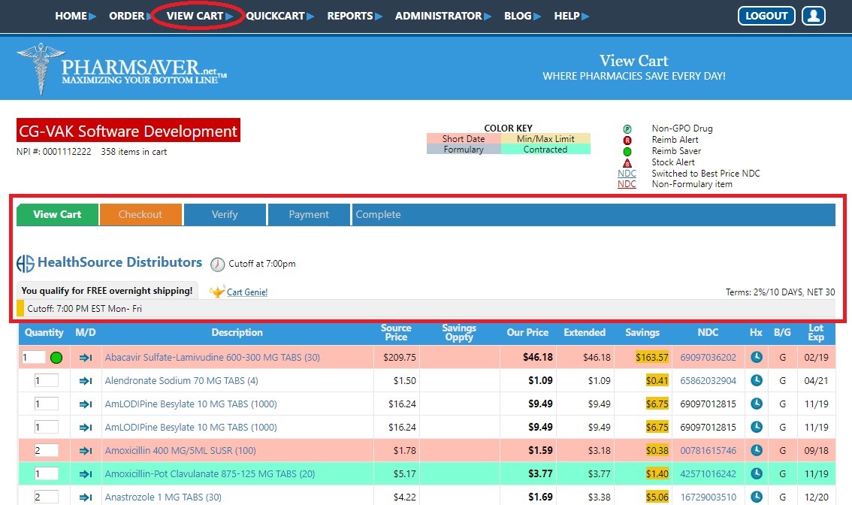Log out with the LOGOUT button
Image resolution: width=852 pixels, height=505 pixels.
click(x=766, y=16)
